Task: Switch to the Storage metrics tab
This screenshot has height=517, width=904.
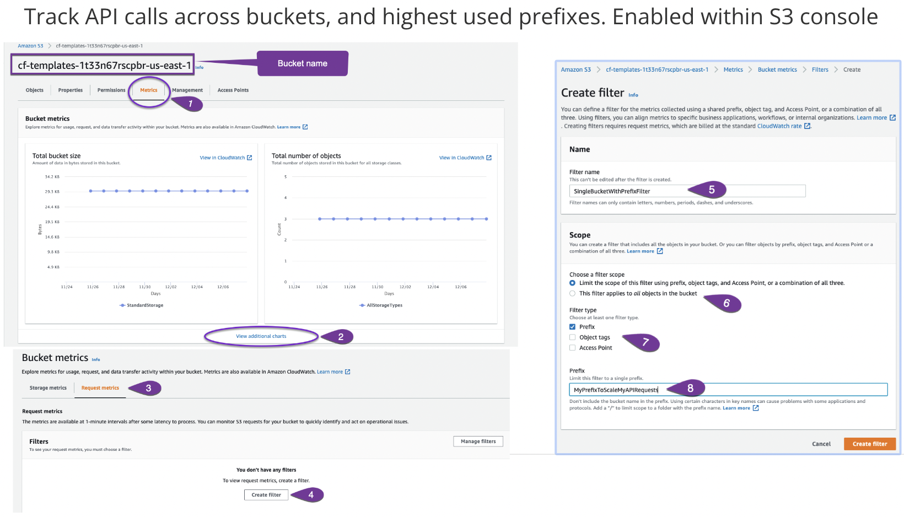Action: [x=47, y=388]
